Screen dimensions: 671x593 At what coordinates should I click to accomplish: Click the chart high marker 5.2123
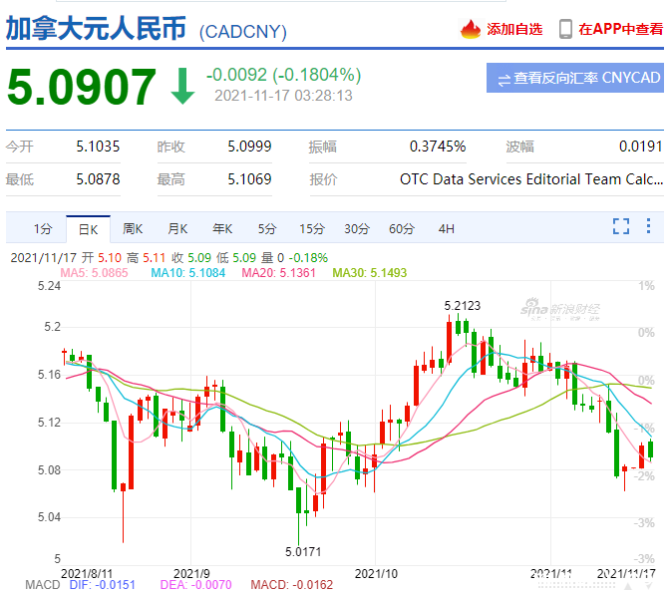tap(463, 306)
